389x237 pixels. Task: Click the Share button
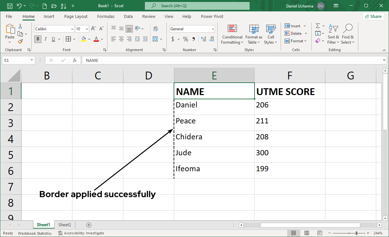tap(373, 16)
